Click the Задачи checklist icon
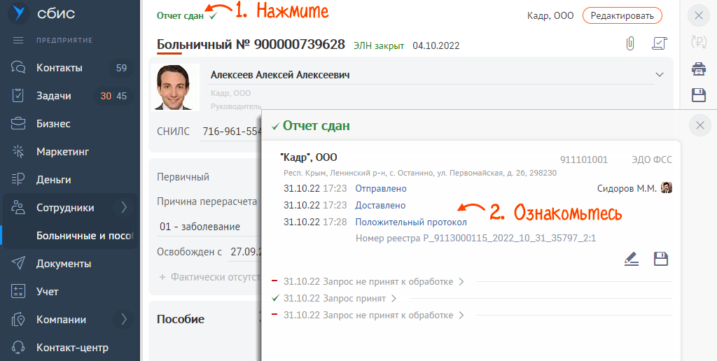This screenshot has width=717, height=361. tap(18, 96)
